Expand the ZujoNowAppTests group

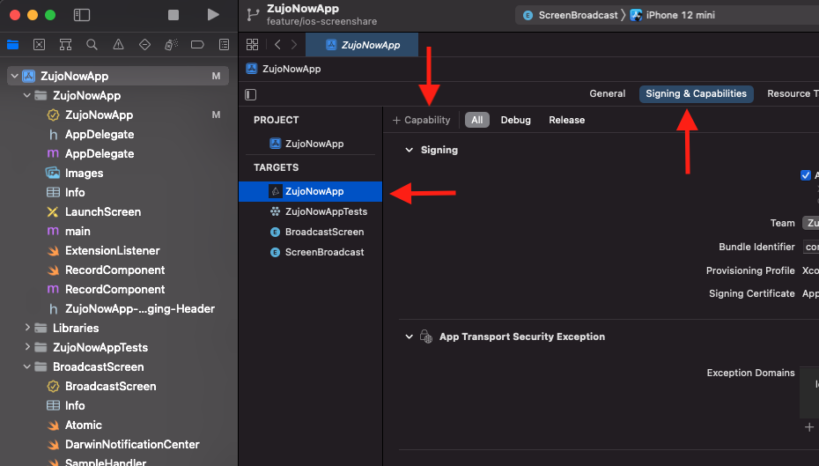(x=27, y=347)
